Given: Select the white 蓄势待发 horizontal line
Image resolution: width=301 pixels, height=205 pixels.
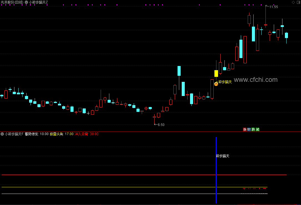Looking at the screenshot, I should 134,194.
